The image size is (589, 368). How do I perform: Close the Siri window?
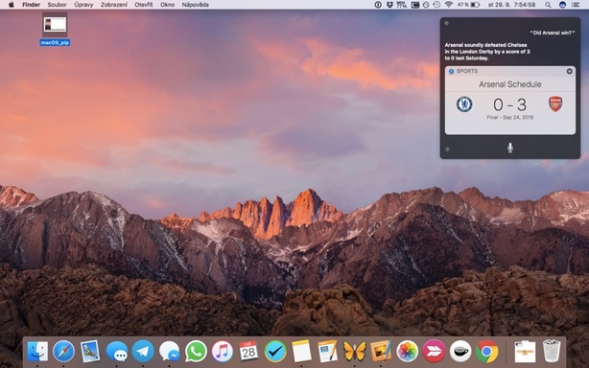click(x=447, y=23)
